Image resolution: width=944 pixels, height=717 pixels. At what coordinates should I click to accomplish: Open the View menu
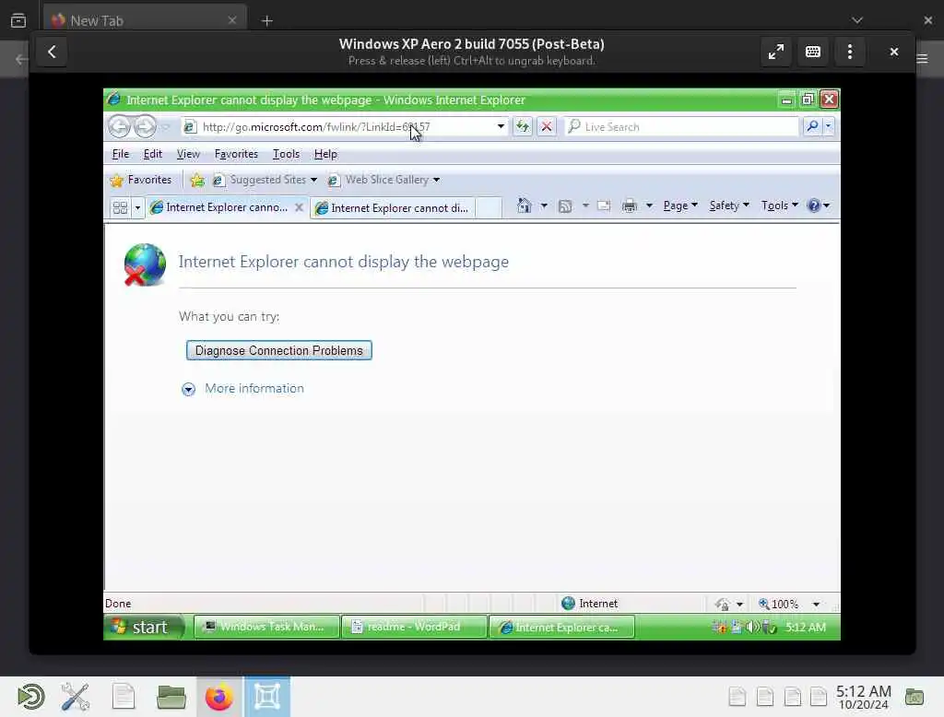click(188, 154)
